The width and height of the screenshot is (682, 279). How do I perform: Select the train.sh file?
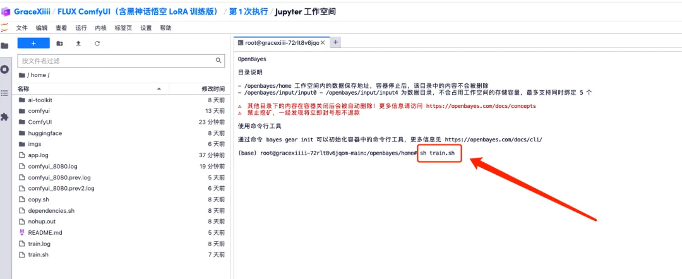click(38, 254)
